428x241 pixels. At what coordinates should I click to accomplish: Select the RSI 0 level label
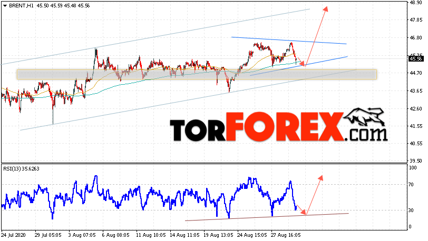[x=410, y=227]
